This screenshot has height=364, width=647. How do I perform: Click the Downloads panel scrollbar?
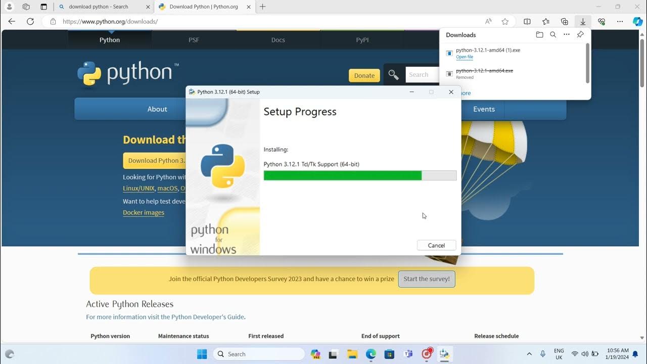pos(587,63)
